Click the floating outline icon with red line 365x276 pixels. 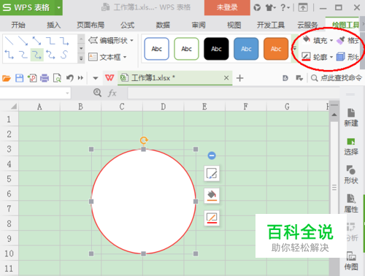point(212,218)
